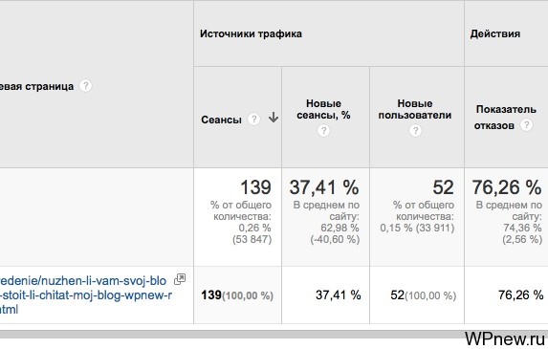Screen dimensions: 548x349
Task: Select Источники трафика column group header
Action: point(251,33)
